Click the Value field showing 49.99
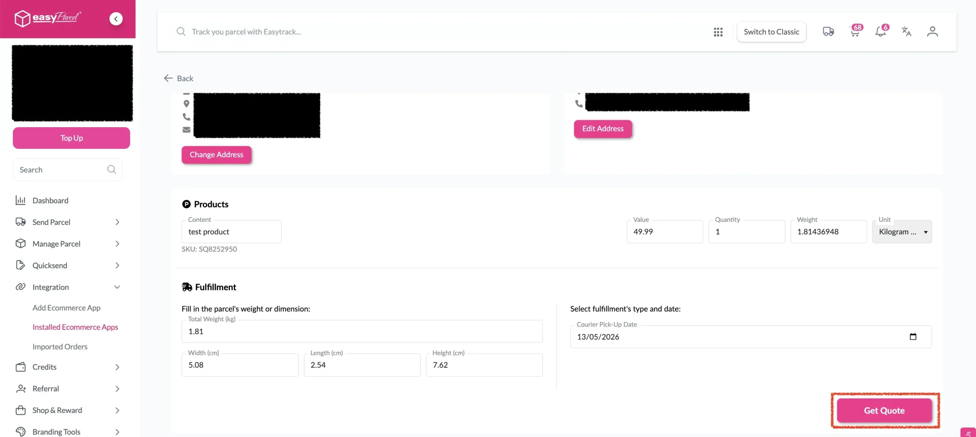This screenshot has width=976, height=437. [x=665, y=231]
